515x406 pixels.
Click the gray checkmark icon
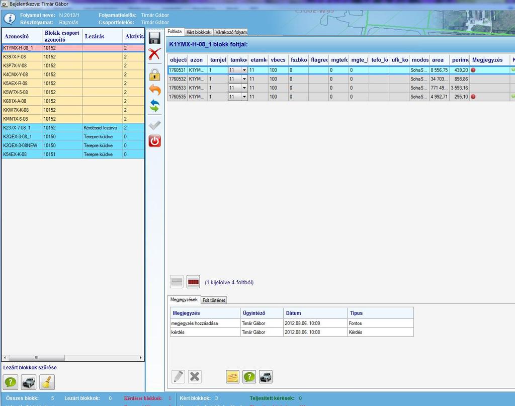155,125
